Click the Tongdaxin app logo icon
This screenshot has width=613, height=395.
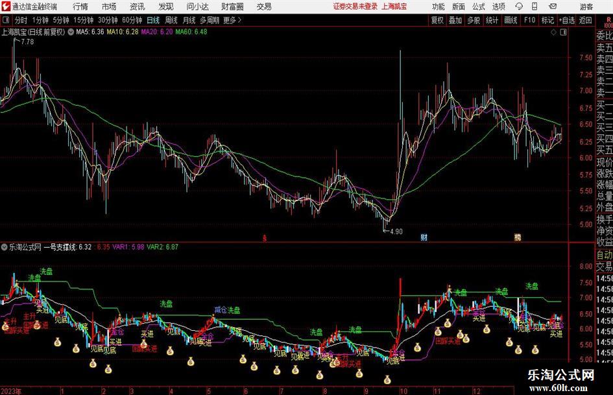coord(6,6)
